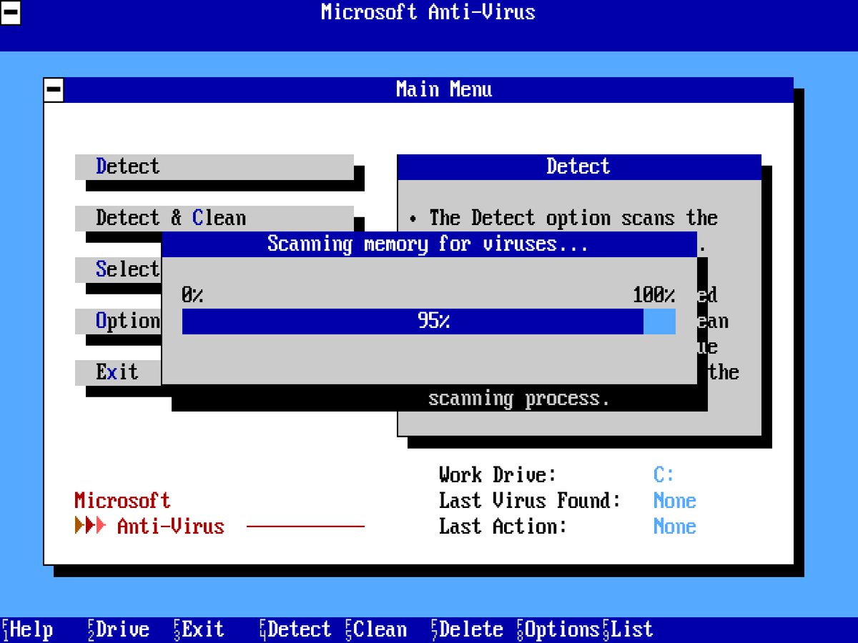This screenshot has width=858, height=643.
Task: Select F8 Options in the function bar
Action: point(558,629)
